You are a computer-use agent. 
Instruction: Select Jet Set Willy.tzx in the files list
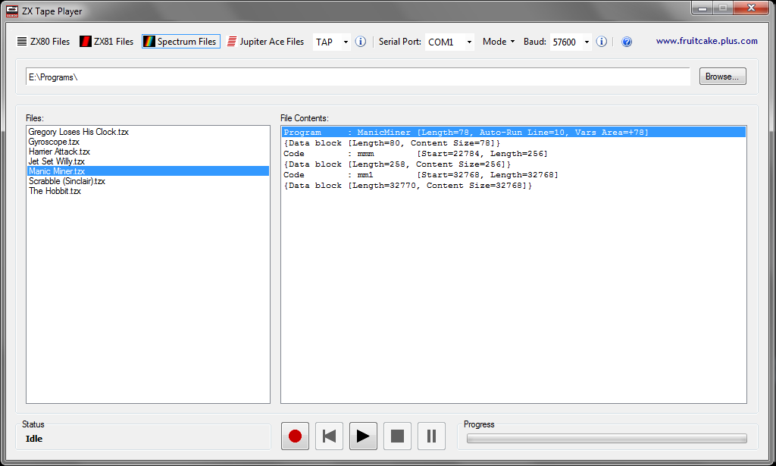[148, 161]
